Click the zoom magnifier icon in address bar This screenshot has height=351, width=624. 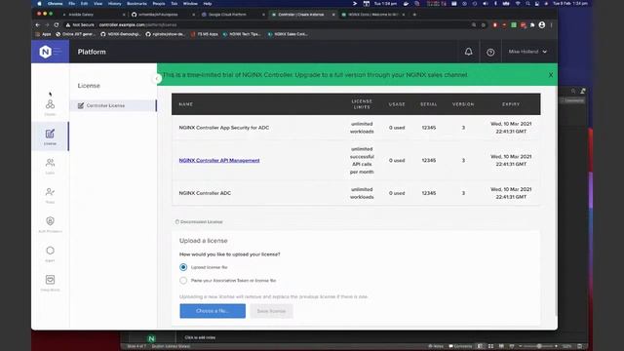(x=474, y=24)
